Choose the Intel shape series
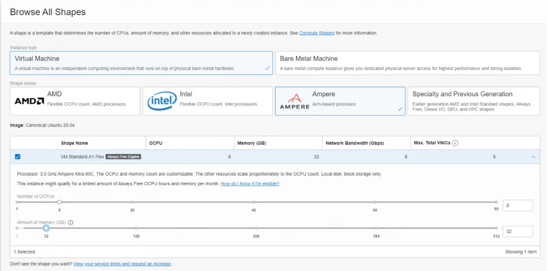548x271 pixels. tap(208, 101)
